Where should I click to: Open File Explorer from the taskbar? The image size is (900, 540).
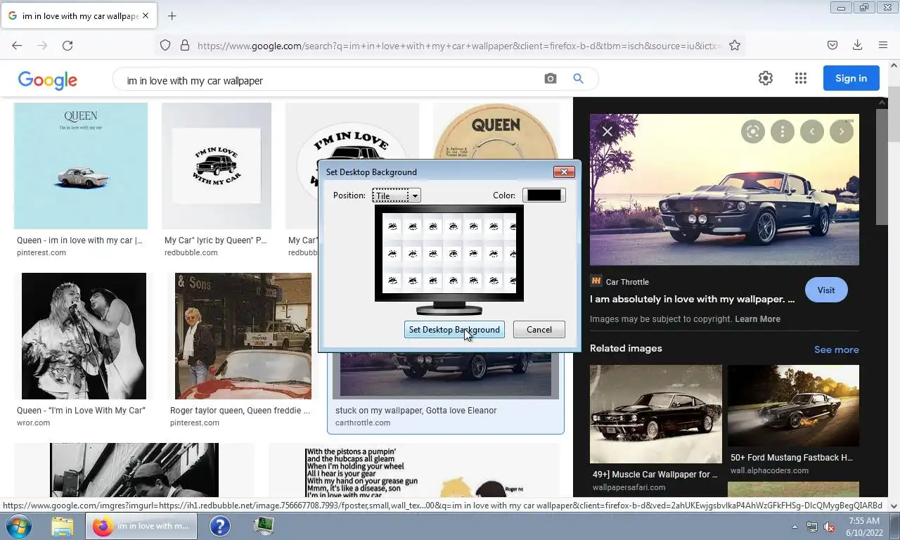pyautogui.click(x=63, y=526)
